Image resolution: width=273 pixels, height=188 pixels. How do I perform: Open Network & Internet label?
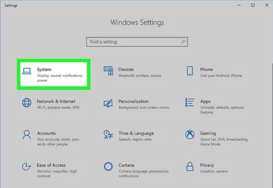click(56, 101)
